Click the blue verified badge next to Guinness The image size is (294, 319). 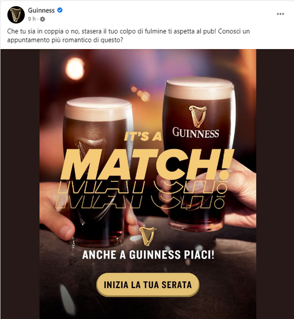60,10
